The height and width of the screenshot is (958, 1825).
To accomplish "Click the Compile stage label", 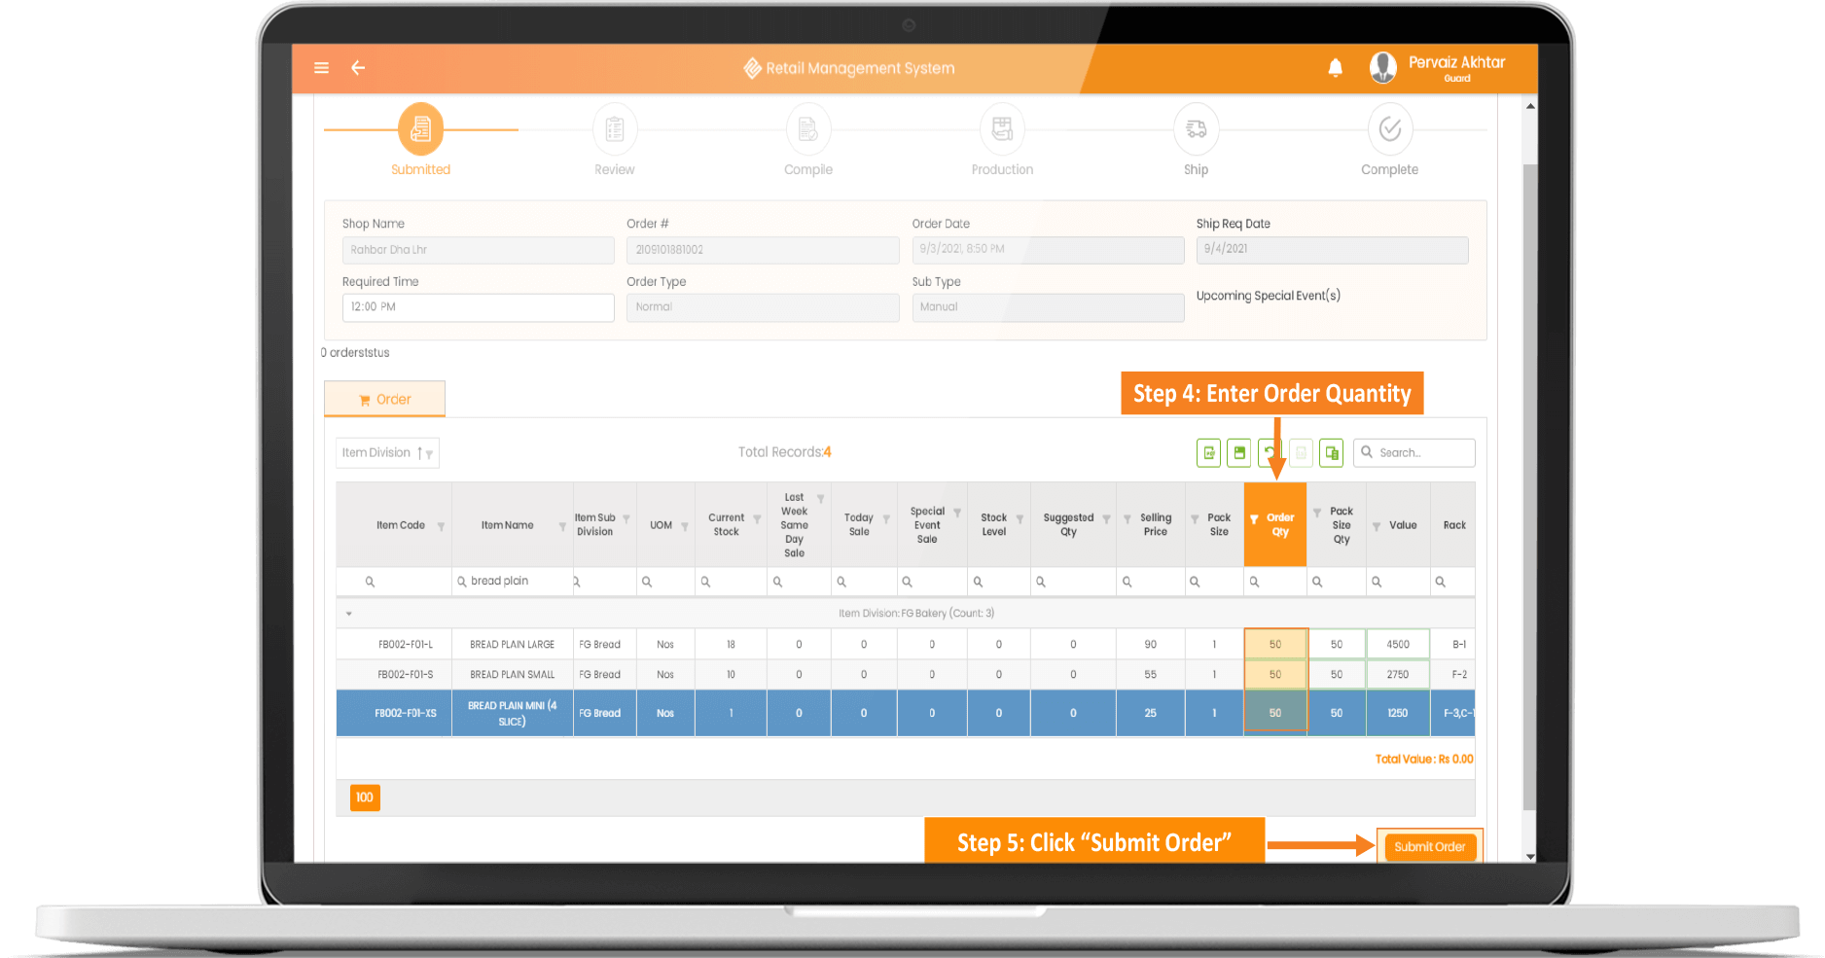I will click(x=808, y=169).
